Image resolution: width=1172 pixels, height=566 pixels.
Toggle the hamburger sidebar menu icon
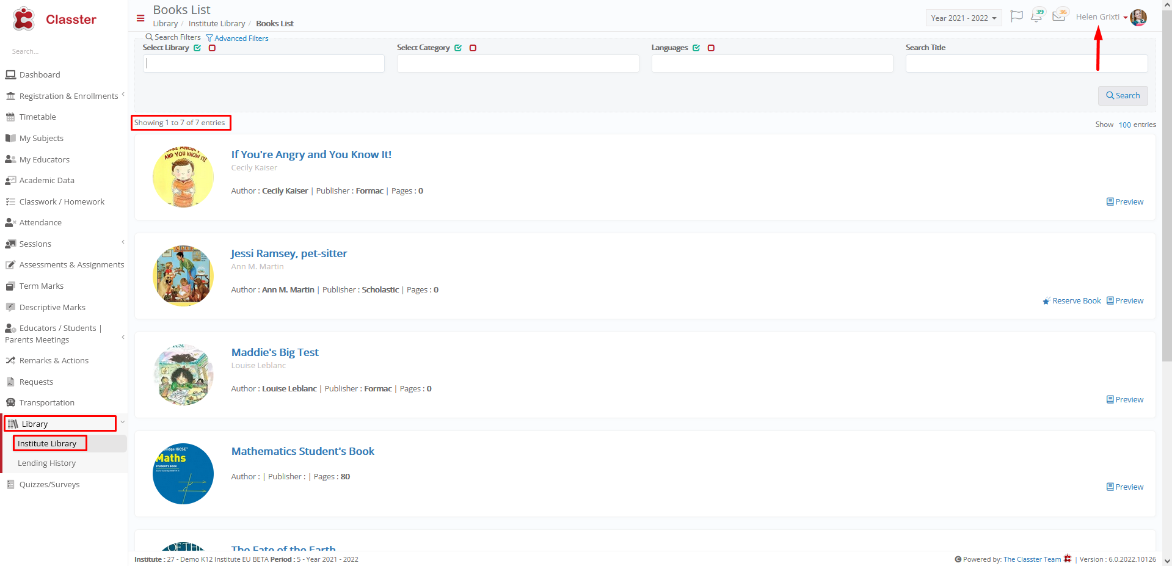click(x=140, y=18)
